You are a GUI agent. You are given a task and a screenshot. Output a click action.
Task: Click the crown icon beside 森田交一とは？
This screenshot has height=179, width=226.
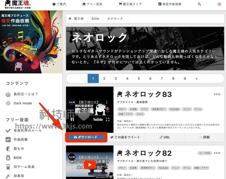(x=8, y=94)
